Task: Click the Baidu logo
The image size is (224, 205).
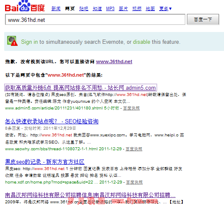Action: coord(25,6)
